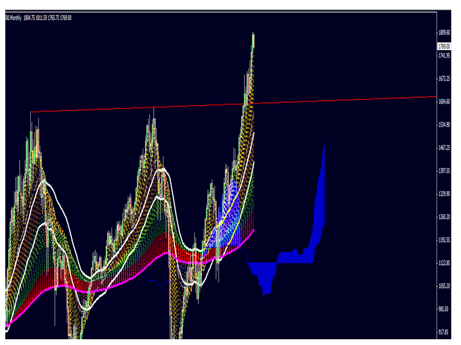Select the light blue shaded ribbon area

[226, 211]
